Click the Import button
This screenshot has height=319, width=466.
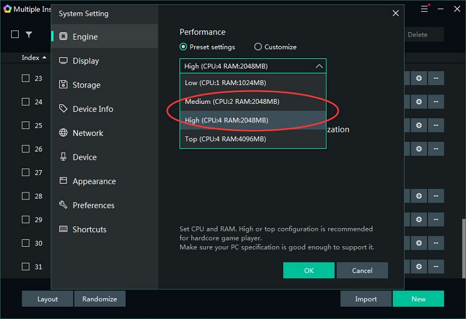pos(366,299)
